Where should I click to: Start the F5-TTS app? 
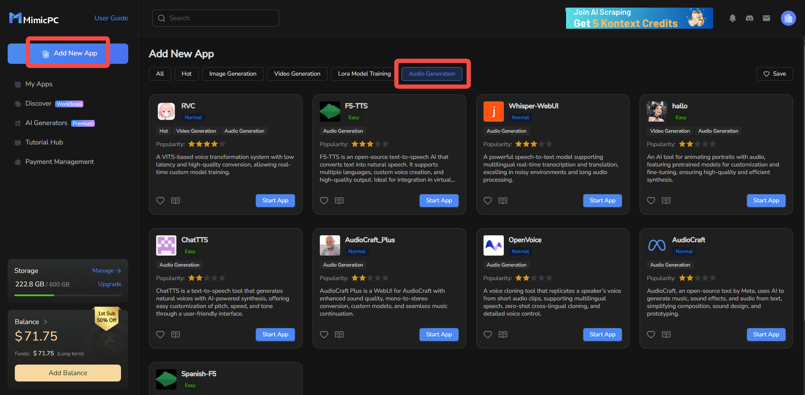click(x=439, y=201)
